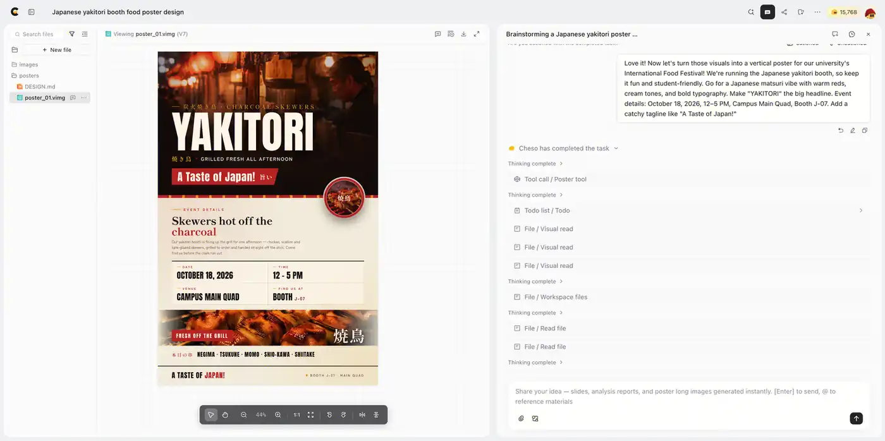Reset zoom to 1:1

point(296,415)
